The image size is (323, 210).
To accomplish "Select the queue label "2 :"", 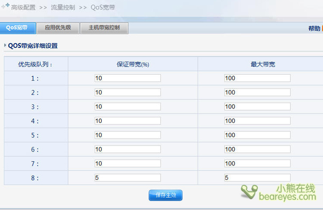I will [x=35, y=92].
